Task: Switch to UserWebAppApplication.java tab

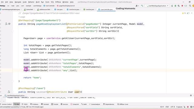Action: [x=11, y=9]
